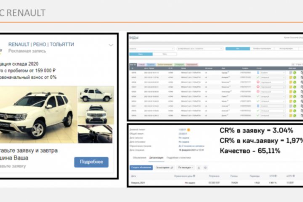Image resolution: width=303 pixels, height=202 pixels.
Task: Select the dark Все status tab
Action: click(x=133, y=64)
